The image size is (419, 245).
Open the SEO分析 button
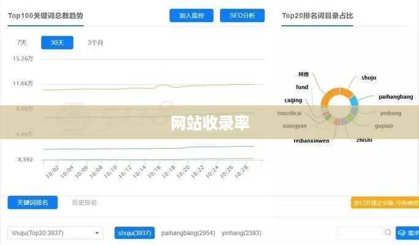(242, 15)
